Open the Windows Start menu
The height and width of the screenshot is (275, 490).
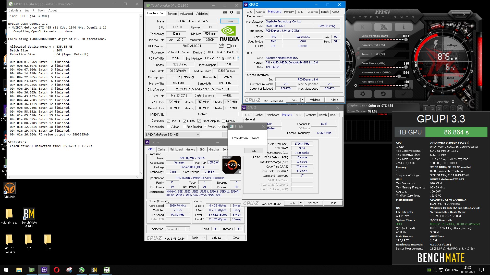coord(6,270)
